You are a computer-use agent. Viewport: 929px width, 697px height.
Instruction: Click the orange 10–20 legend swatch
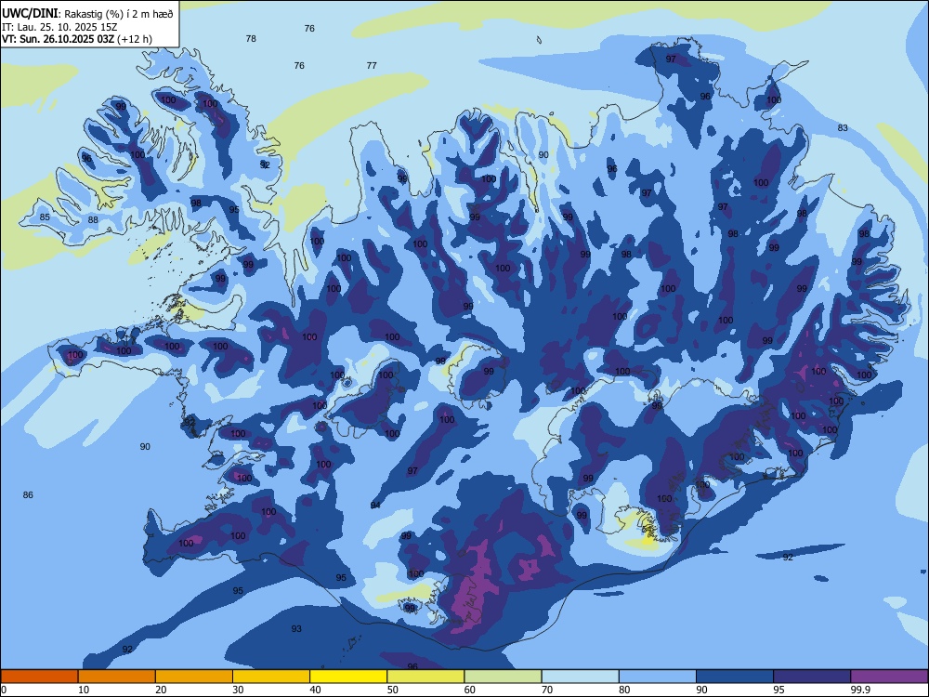tap(117, 677)
